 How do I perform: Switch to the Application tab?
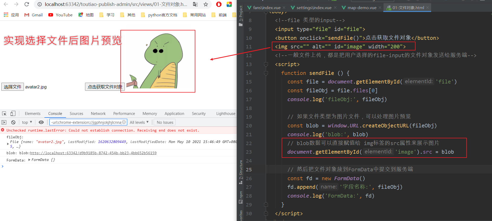point(174,113)
